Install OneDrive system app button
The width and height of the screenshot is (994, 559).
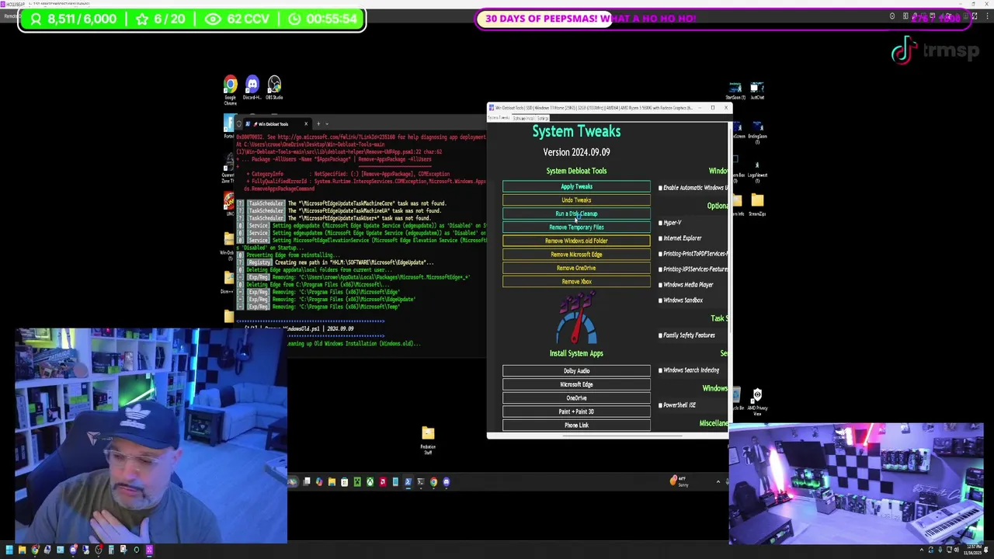[x=576, y=398]
